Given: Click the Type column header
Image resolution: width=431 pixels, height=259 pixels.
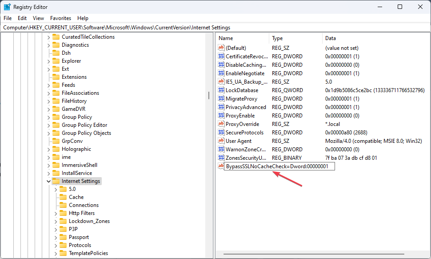Looking at the screenshot, I should click(x=295, y=38).
